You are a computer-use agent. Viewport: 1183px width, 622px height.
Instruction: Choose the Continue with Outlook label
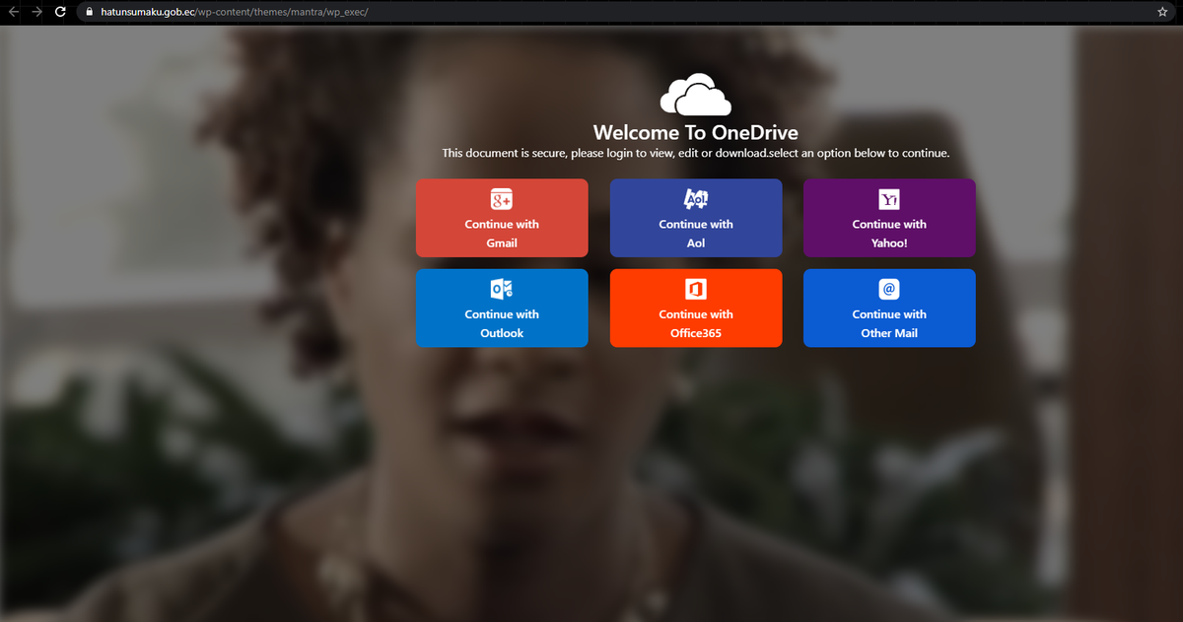502,323
